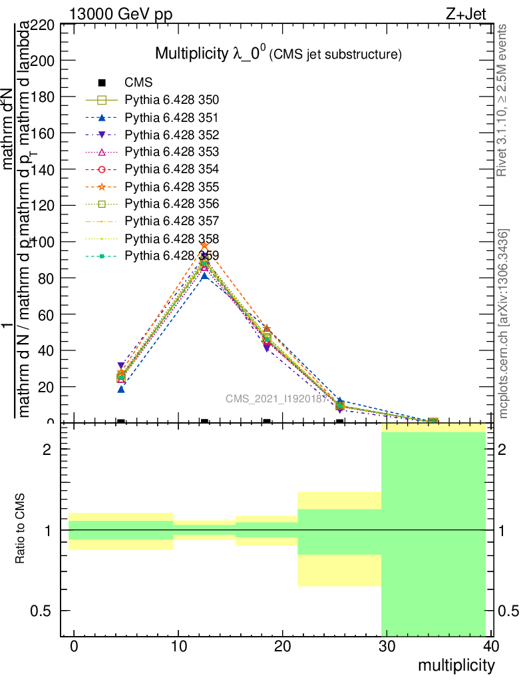This screenshot has height=682, width=523.
Task: Select legend label 'Pythia 6.428 355'
Action: 172,186
